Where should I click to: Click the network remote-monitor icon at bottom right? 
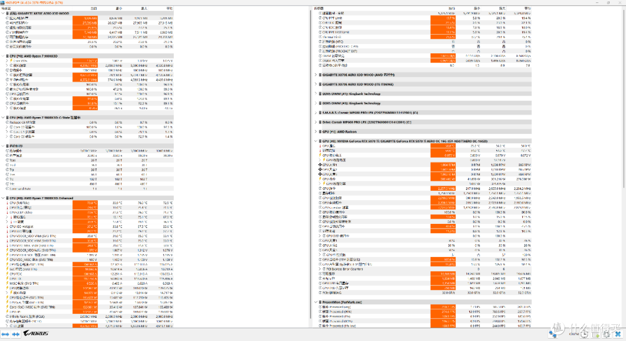coord(554,334)
